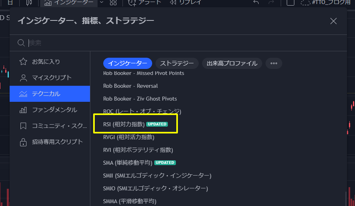
Task: Click the アラート toolbar button
Action: (145, 2)
